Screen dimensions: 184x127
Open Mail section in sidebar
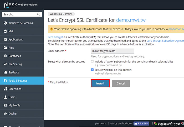22,31
